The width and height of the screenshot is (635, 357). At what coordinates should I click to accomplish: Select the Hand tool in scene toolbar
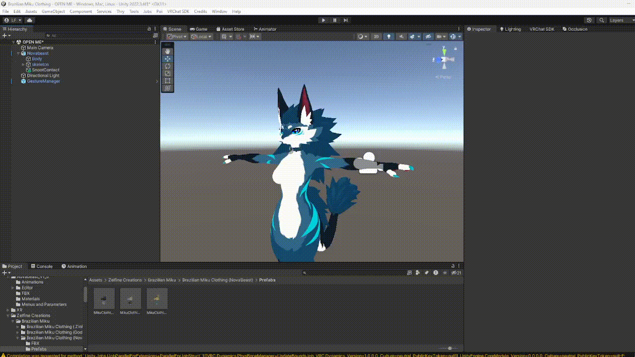[168, 51]
